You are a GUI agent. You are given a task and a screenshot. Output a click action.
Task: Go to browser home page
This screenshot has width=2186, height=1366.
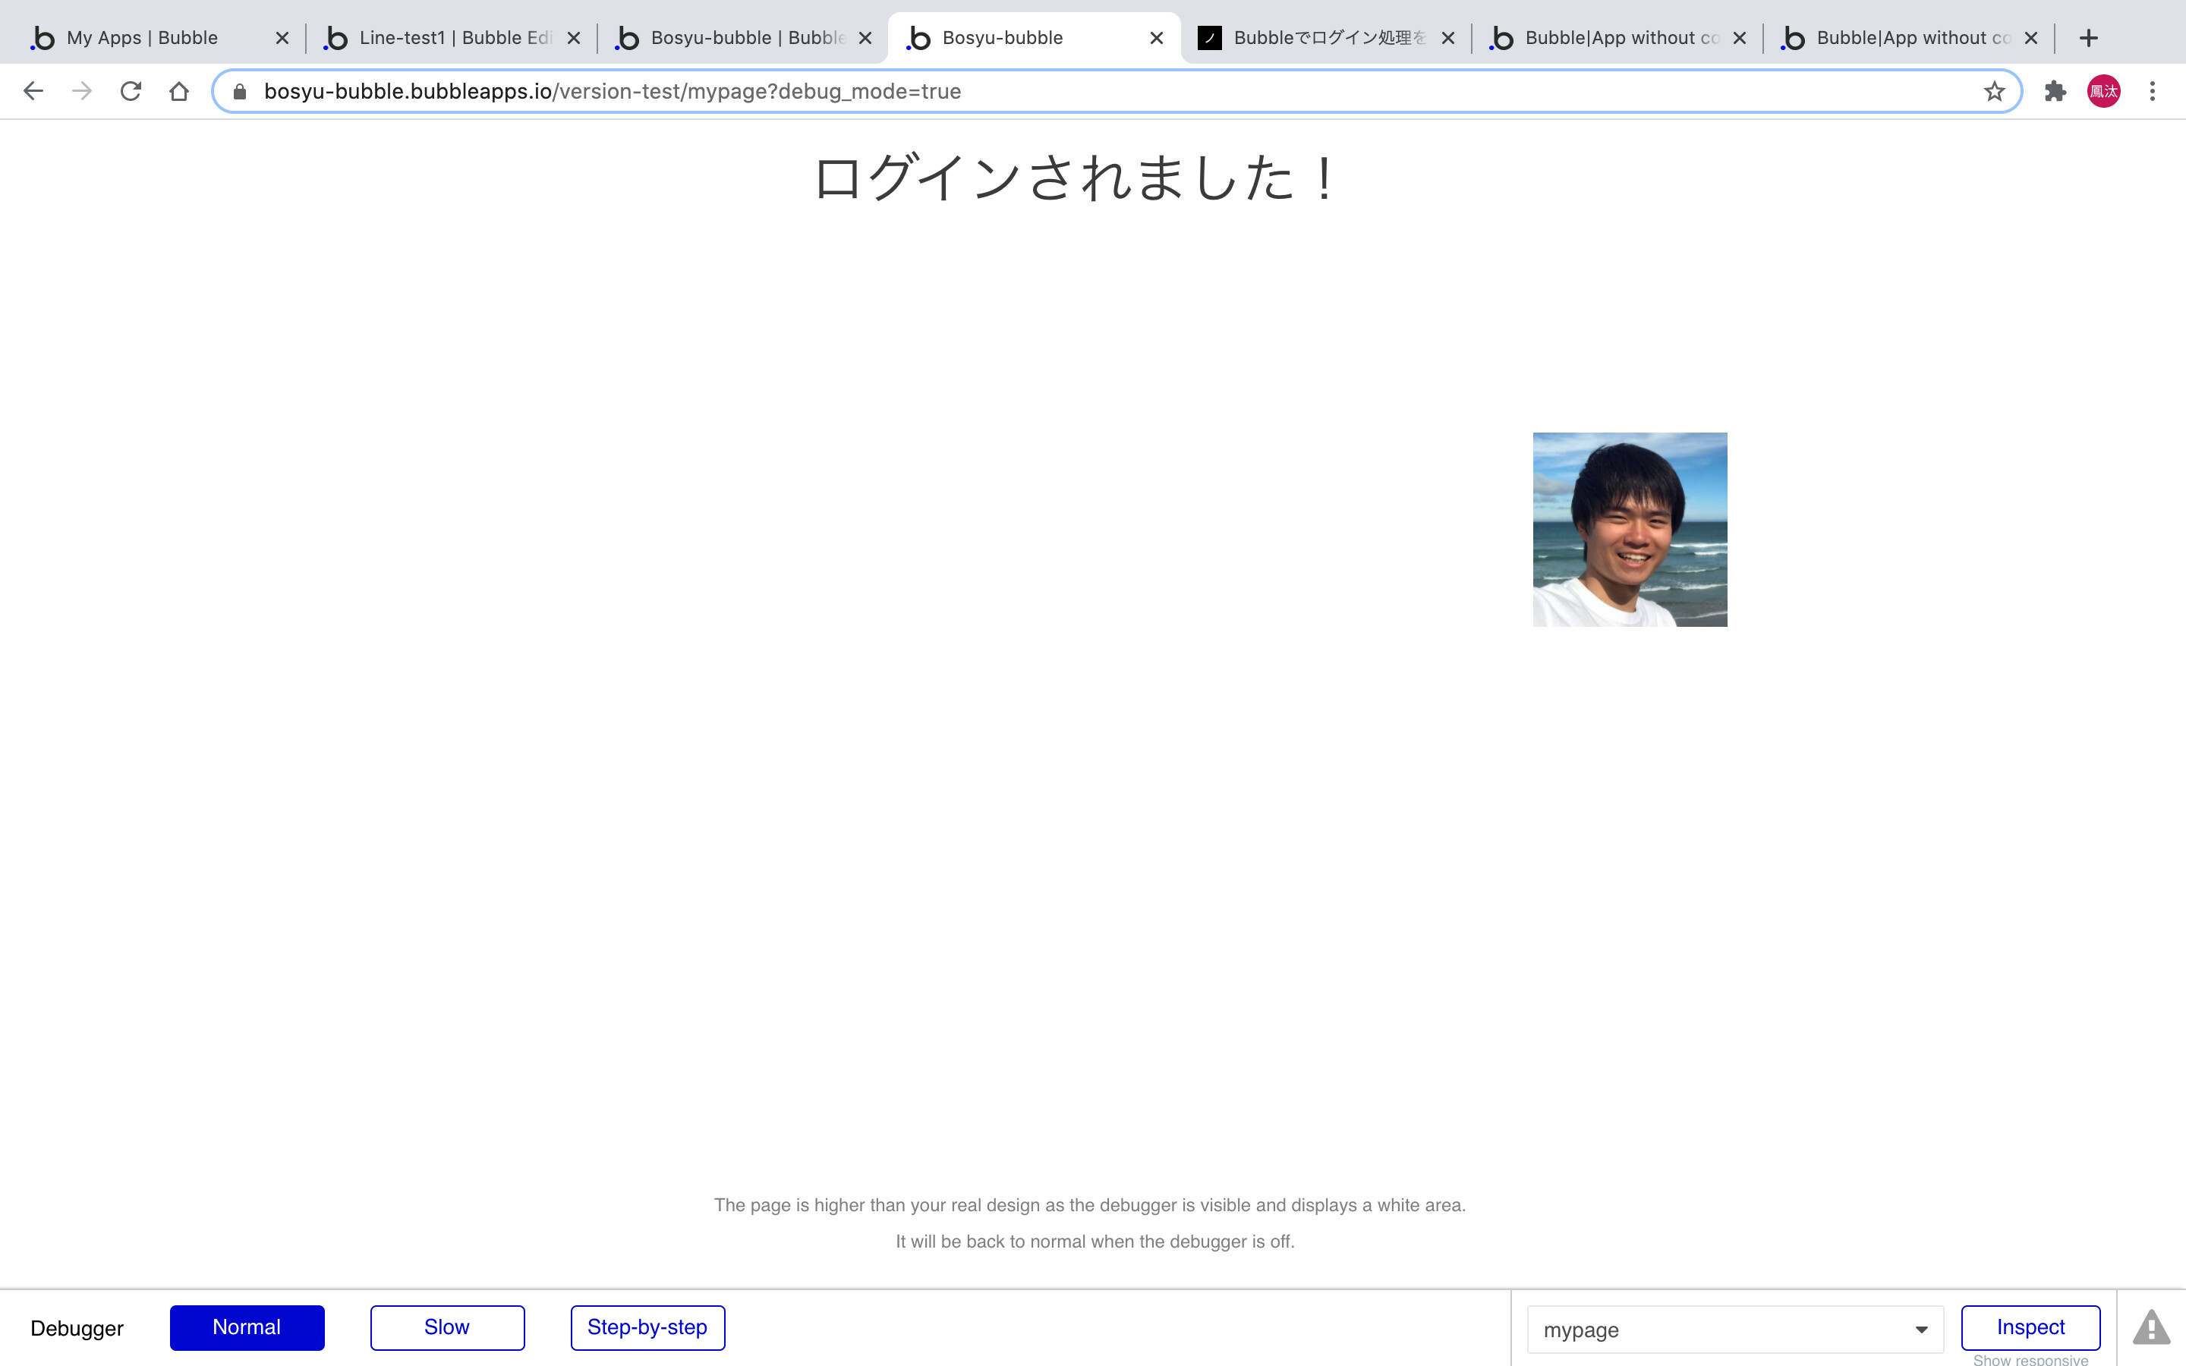click(179, 91)
